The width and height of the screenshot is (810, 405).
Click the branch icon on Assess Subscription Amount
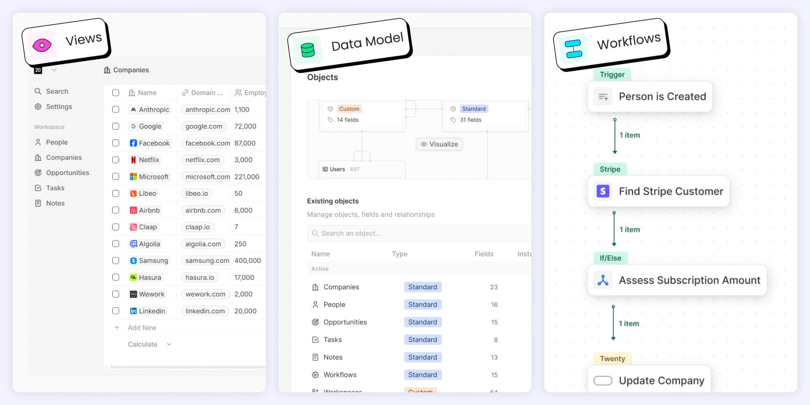coord(603,280)
